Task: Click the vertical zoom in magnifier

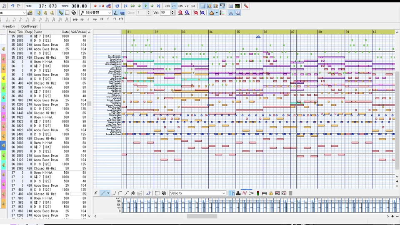Action: 196,12
